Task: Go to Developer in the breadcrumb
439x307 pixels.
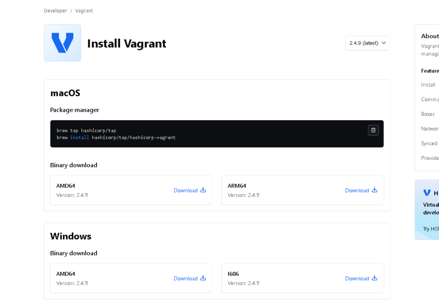Action: tap(56, 11)
